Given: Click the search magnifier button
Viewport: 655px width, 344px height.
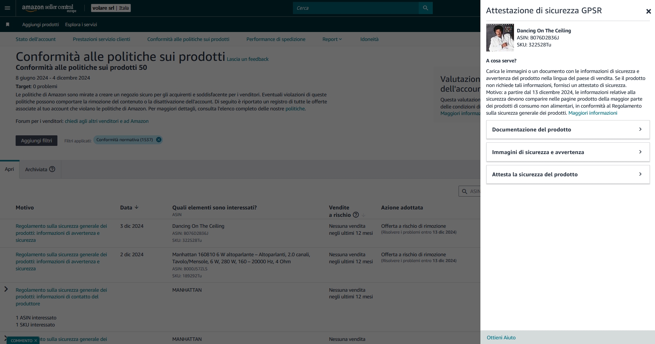Looking at the screenshot, I should pyautogui.click(x=425, y=8).
